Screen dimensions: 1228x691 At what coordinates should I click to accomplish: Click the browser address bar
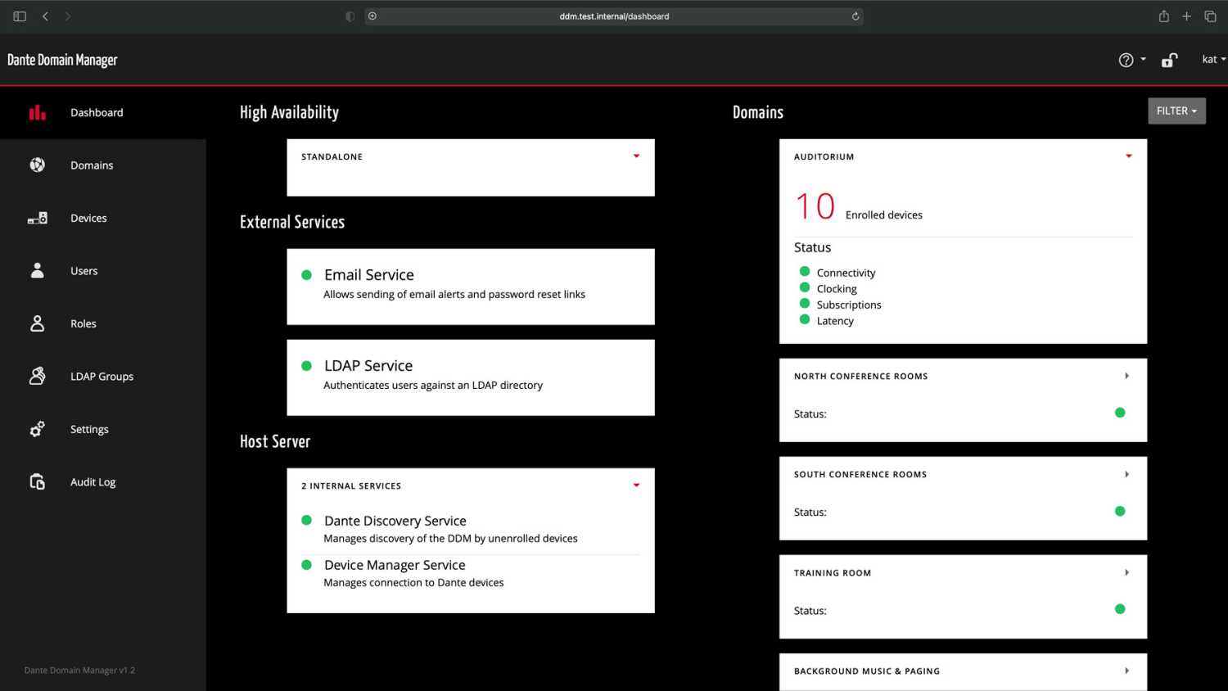[614, 16]
